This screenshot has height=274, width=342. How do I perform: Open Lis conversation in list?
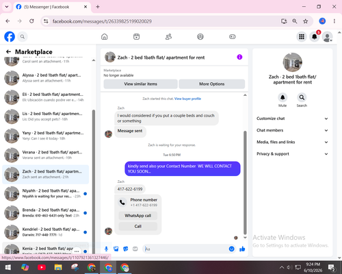point(46,116)
